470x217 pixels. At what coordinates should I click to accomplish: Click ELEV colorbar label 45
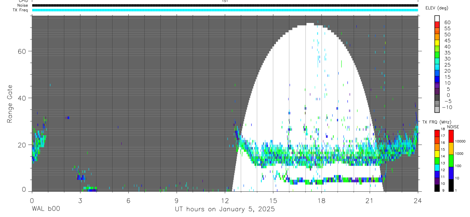(447, 41)
